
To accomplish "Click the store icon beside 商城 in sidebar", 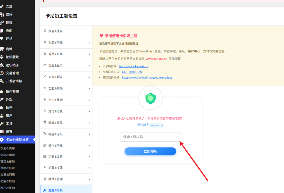I will point(2,49).
